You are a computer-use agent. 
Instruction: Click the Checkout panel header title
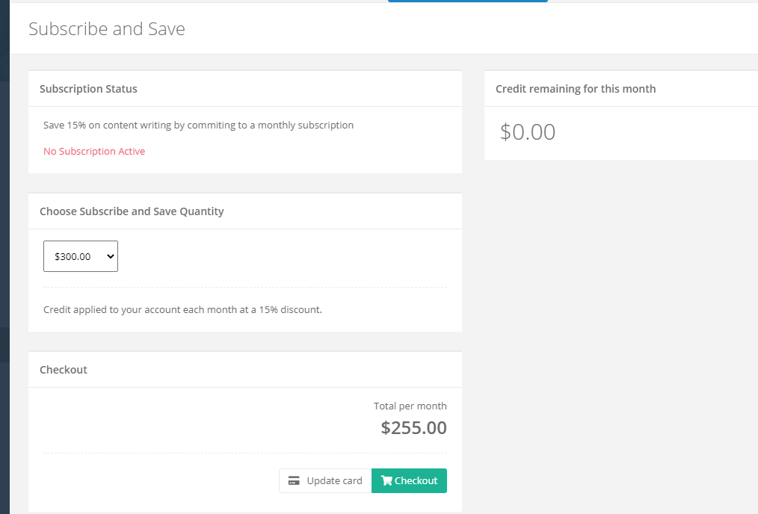[x=64, y=370]
